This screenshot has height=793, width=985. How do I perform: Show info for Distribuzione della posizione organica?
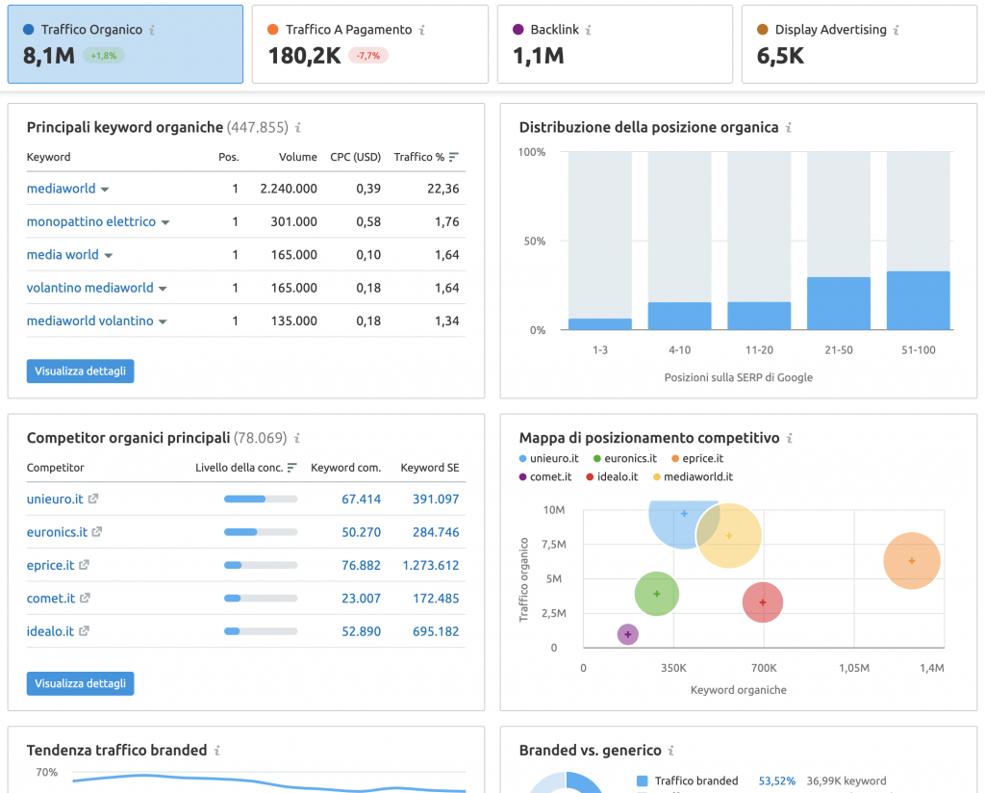click(789, 128)
